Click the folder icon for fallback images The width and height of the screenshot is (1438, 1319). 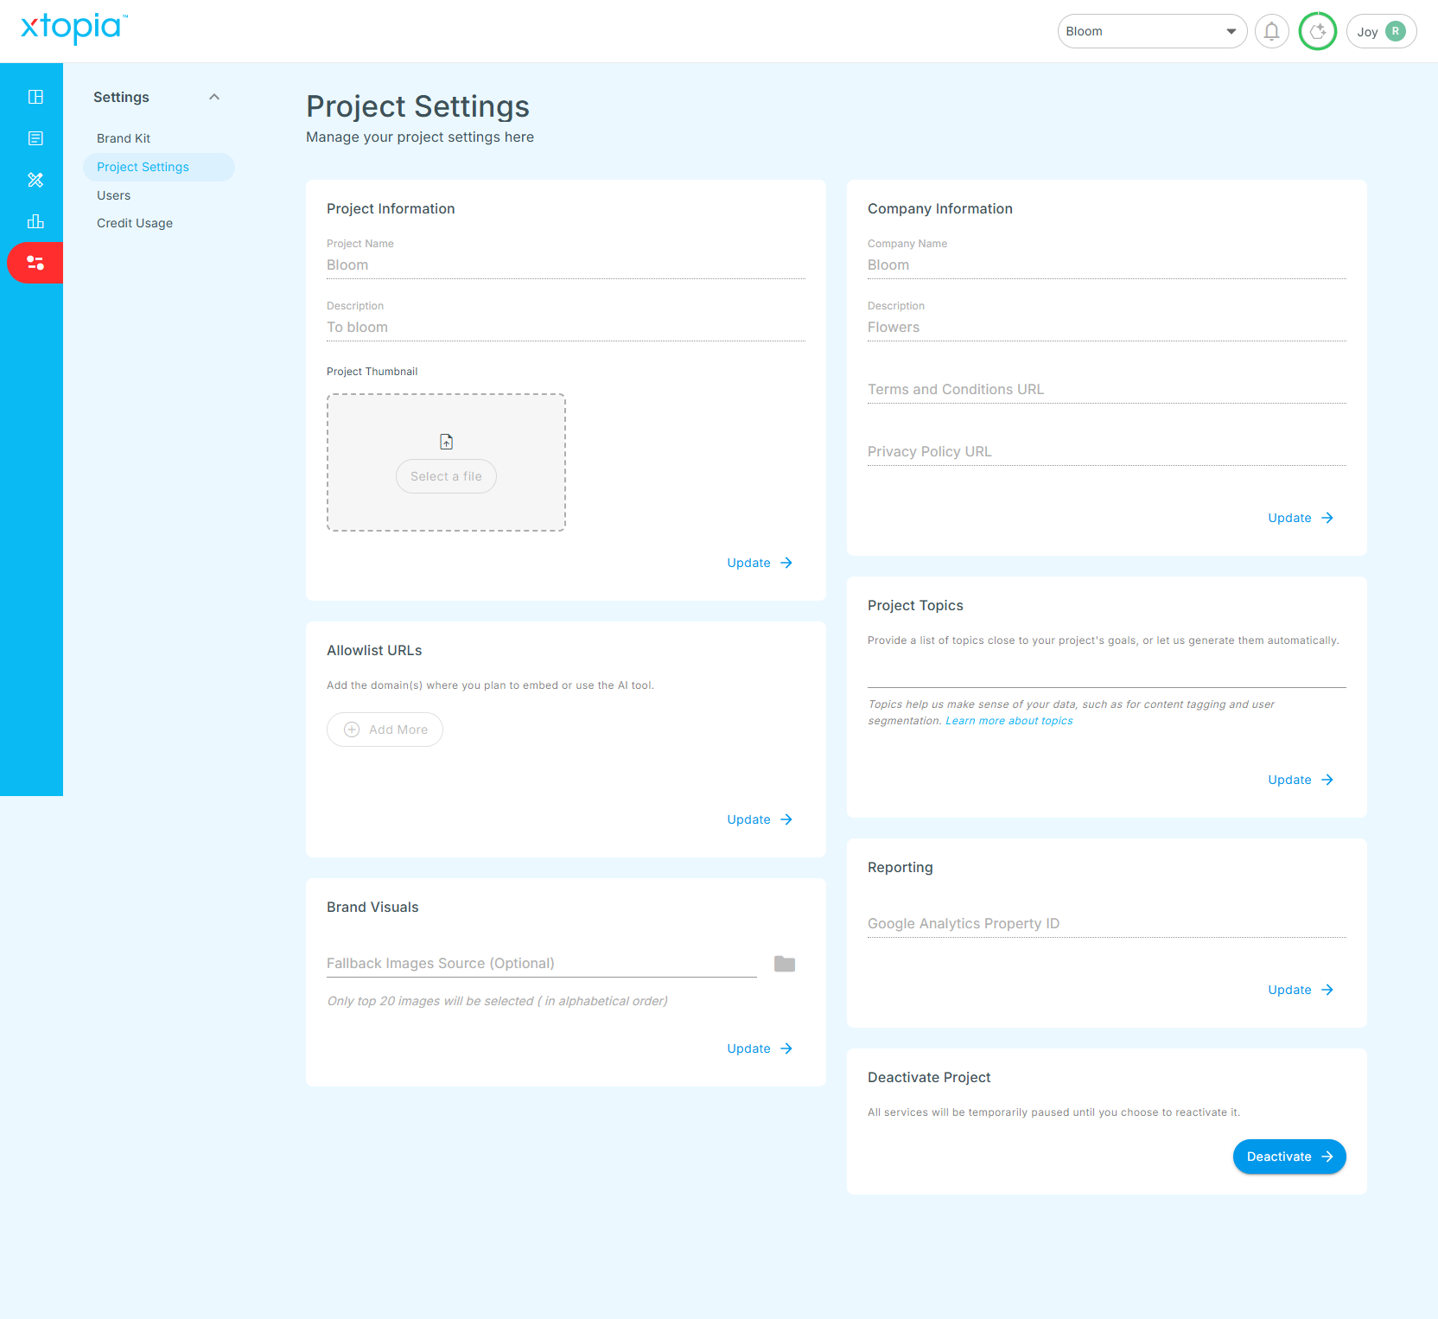coord(784,964)
